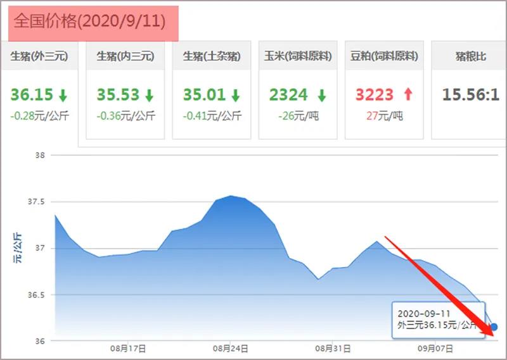Viewport: 507px width, 360px height.
Task: Click the soybean meal price 3223
Action: pyautogui.click(x=375, y=95)
